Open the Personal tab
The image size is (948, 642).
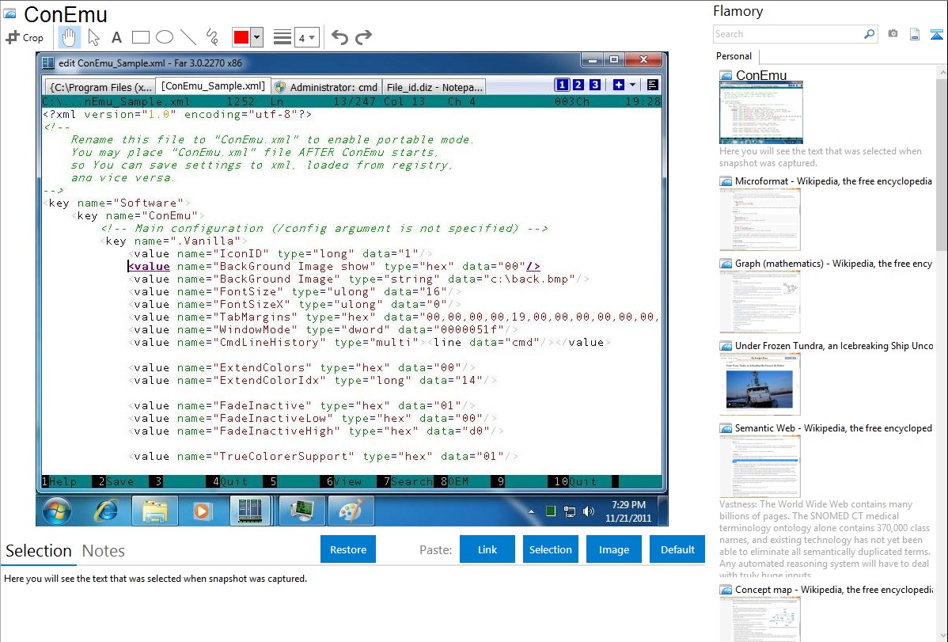click(734, 56)
